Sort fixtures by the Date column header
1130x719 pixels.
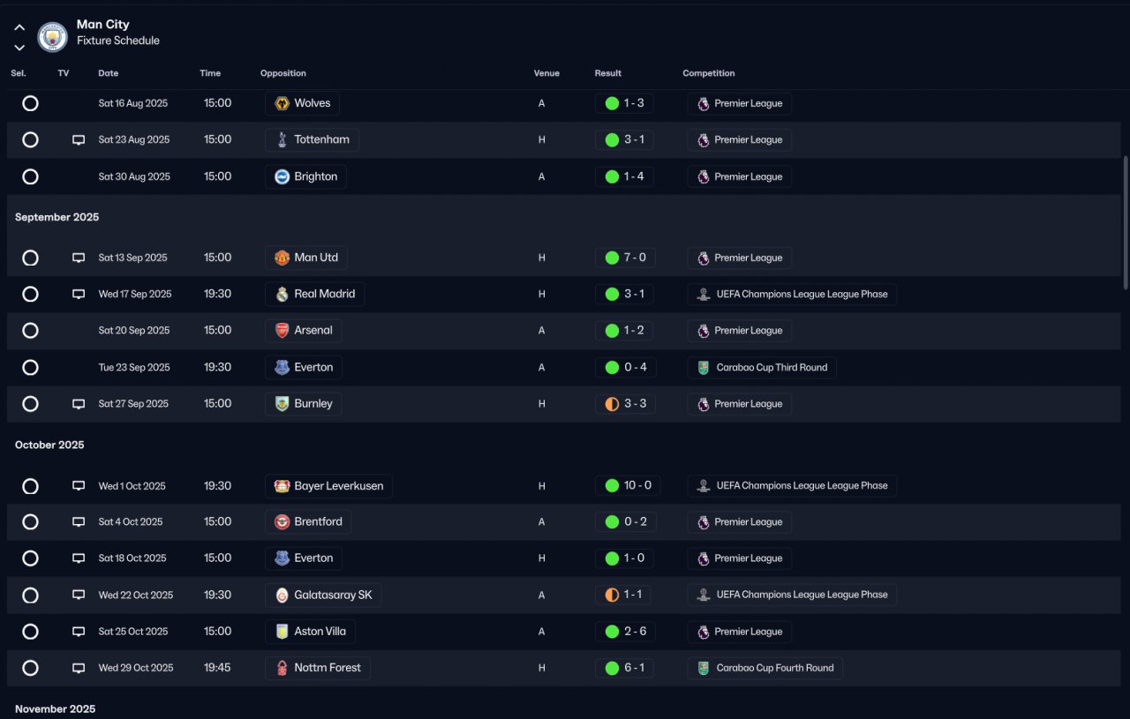coord(109,73)
